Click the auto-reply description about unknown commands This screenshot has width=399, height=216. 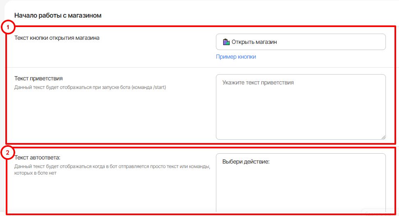coord(112,170)
